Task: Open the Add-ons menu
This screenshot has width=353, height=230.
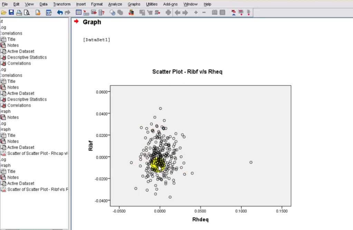Action: pos(170,4)
